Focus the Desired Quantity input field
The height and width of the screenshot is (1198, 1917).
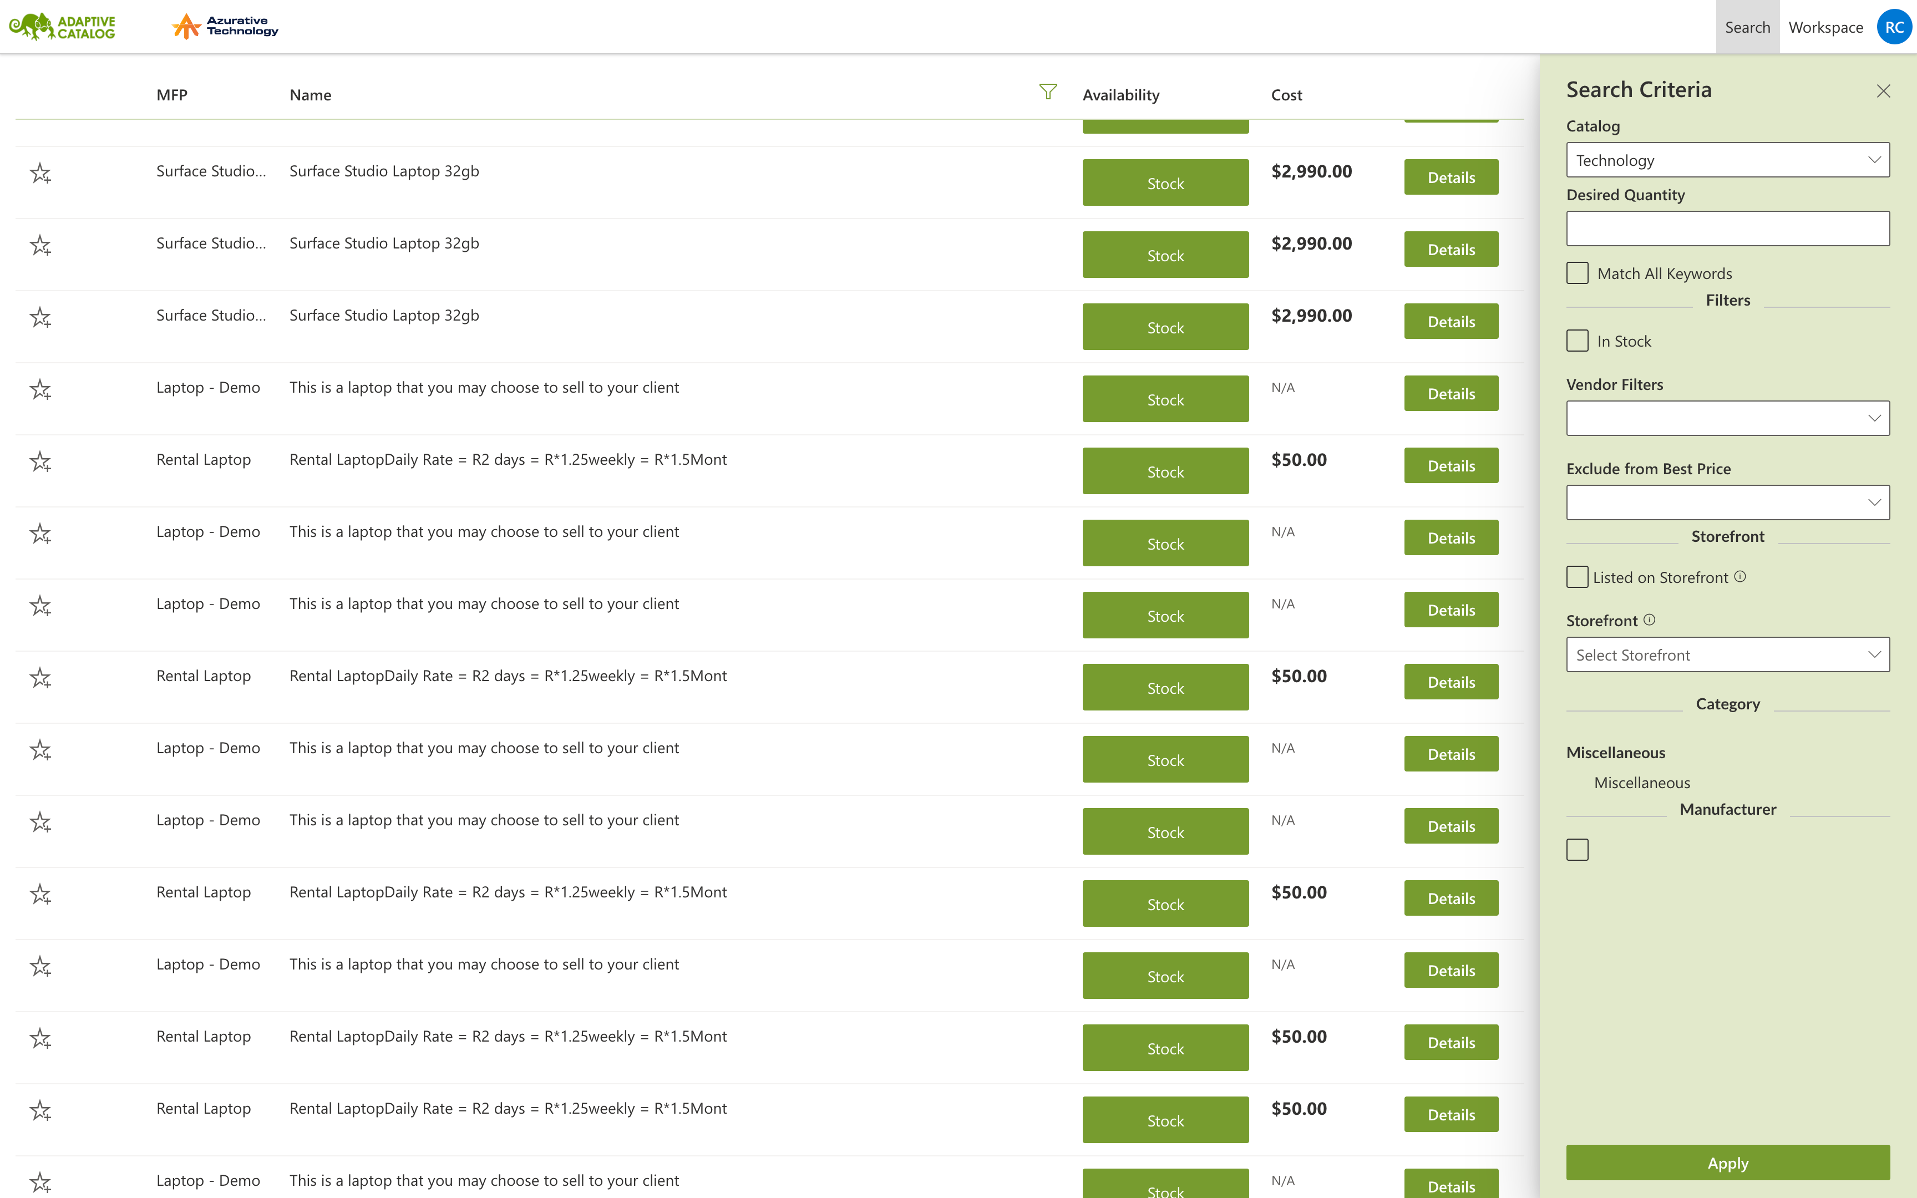pyautogui.click(x=1728, y=229)
